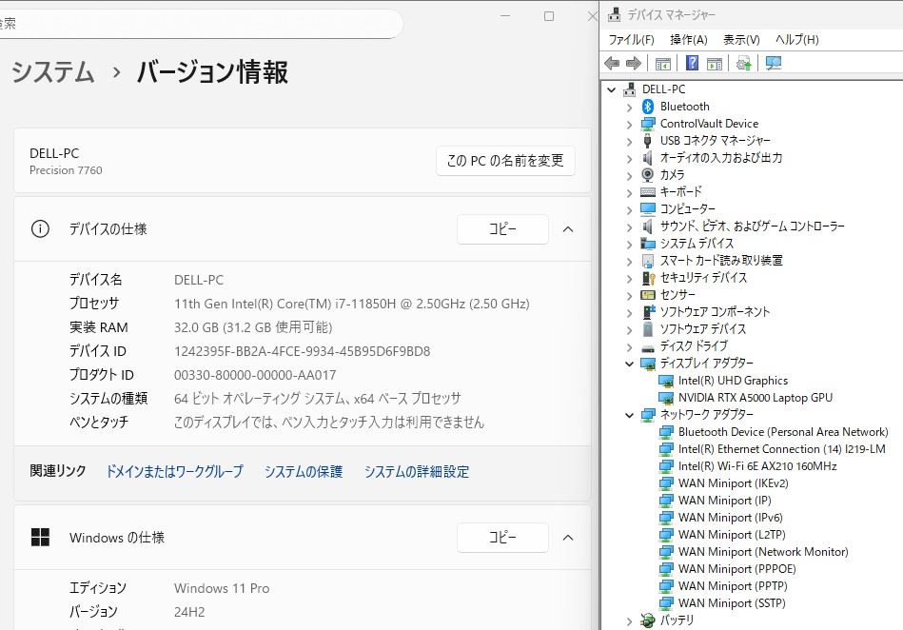The image size is (903, 630).
Task: Select ソフトウェア デバイス tree row
Action: pos(702,329)
